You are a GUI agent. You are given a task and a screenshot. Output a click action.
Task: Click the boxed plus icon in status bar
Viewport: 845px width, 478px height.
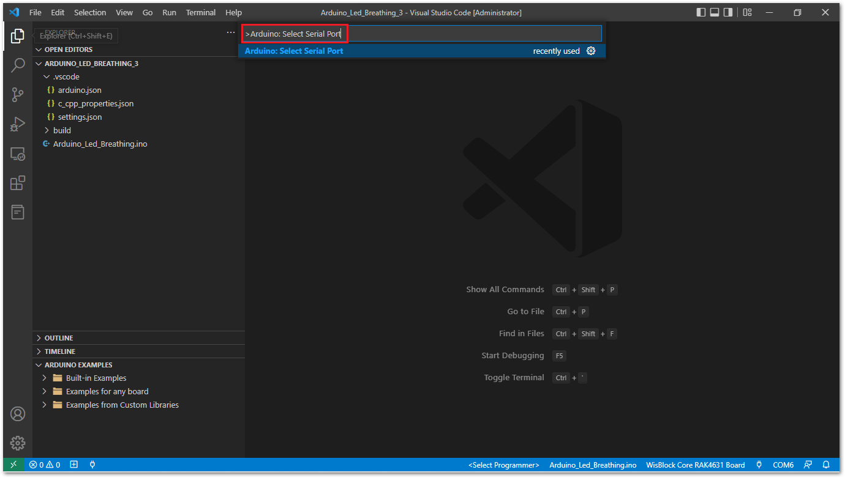click(x=73, y=465)
